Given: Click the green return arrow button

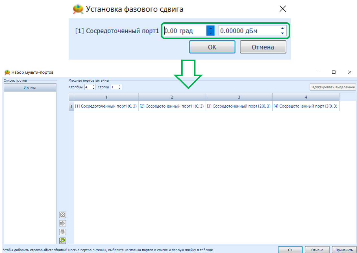Looking at the screenshot, I should click(x=62, y=241).
